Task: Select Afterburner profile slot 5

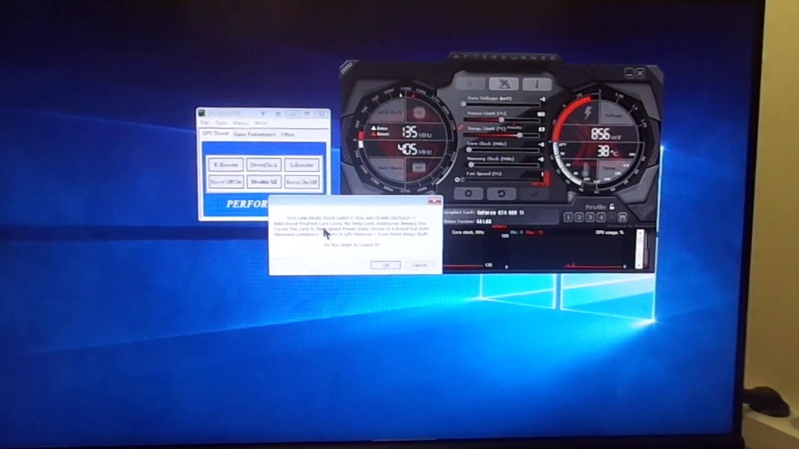Action: pos(610,217)
